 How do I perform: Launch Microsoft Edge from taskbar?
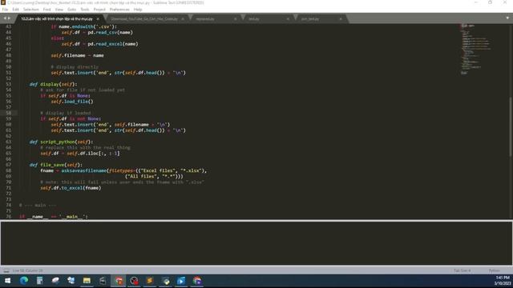(x=23, y=281)
